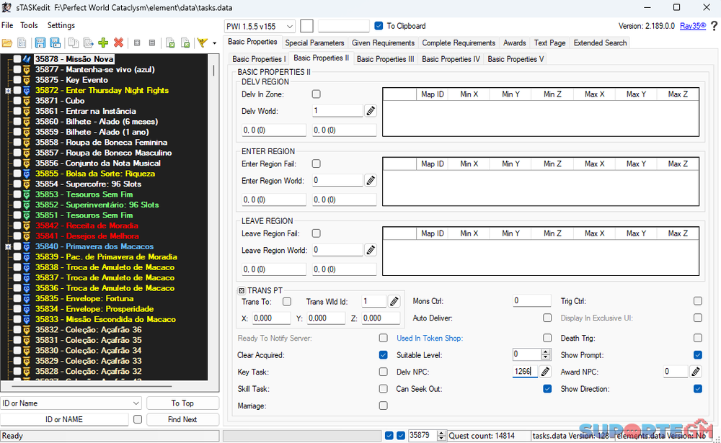This screenshot has height=443, width=721.
Task: Click the pencil icon next to Delv World
Action: click(370, 111)
